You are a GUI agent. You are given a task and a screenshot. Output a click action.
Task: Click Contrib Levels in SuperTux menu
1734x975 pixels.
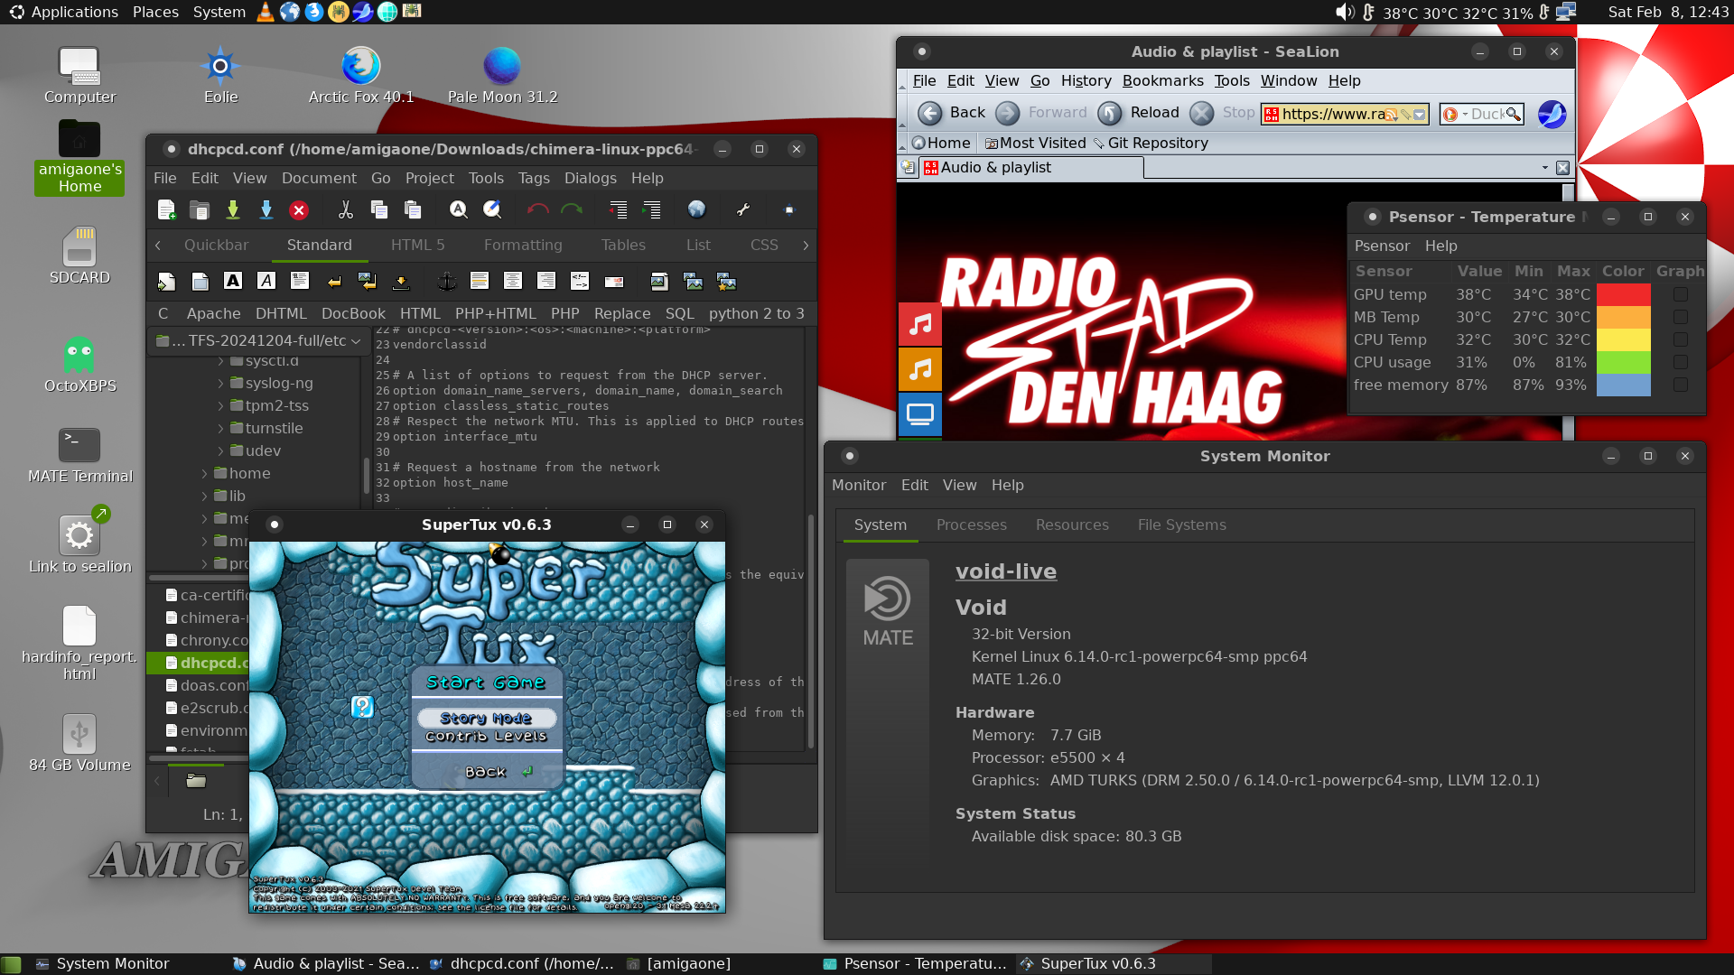pyautogui.click(x=486, y=737)
